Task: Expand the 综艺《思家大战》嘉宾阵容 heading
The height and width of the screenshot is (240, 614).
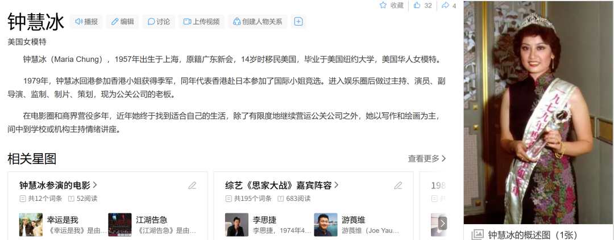Action: pos(281,186)
